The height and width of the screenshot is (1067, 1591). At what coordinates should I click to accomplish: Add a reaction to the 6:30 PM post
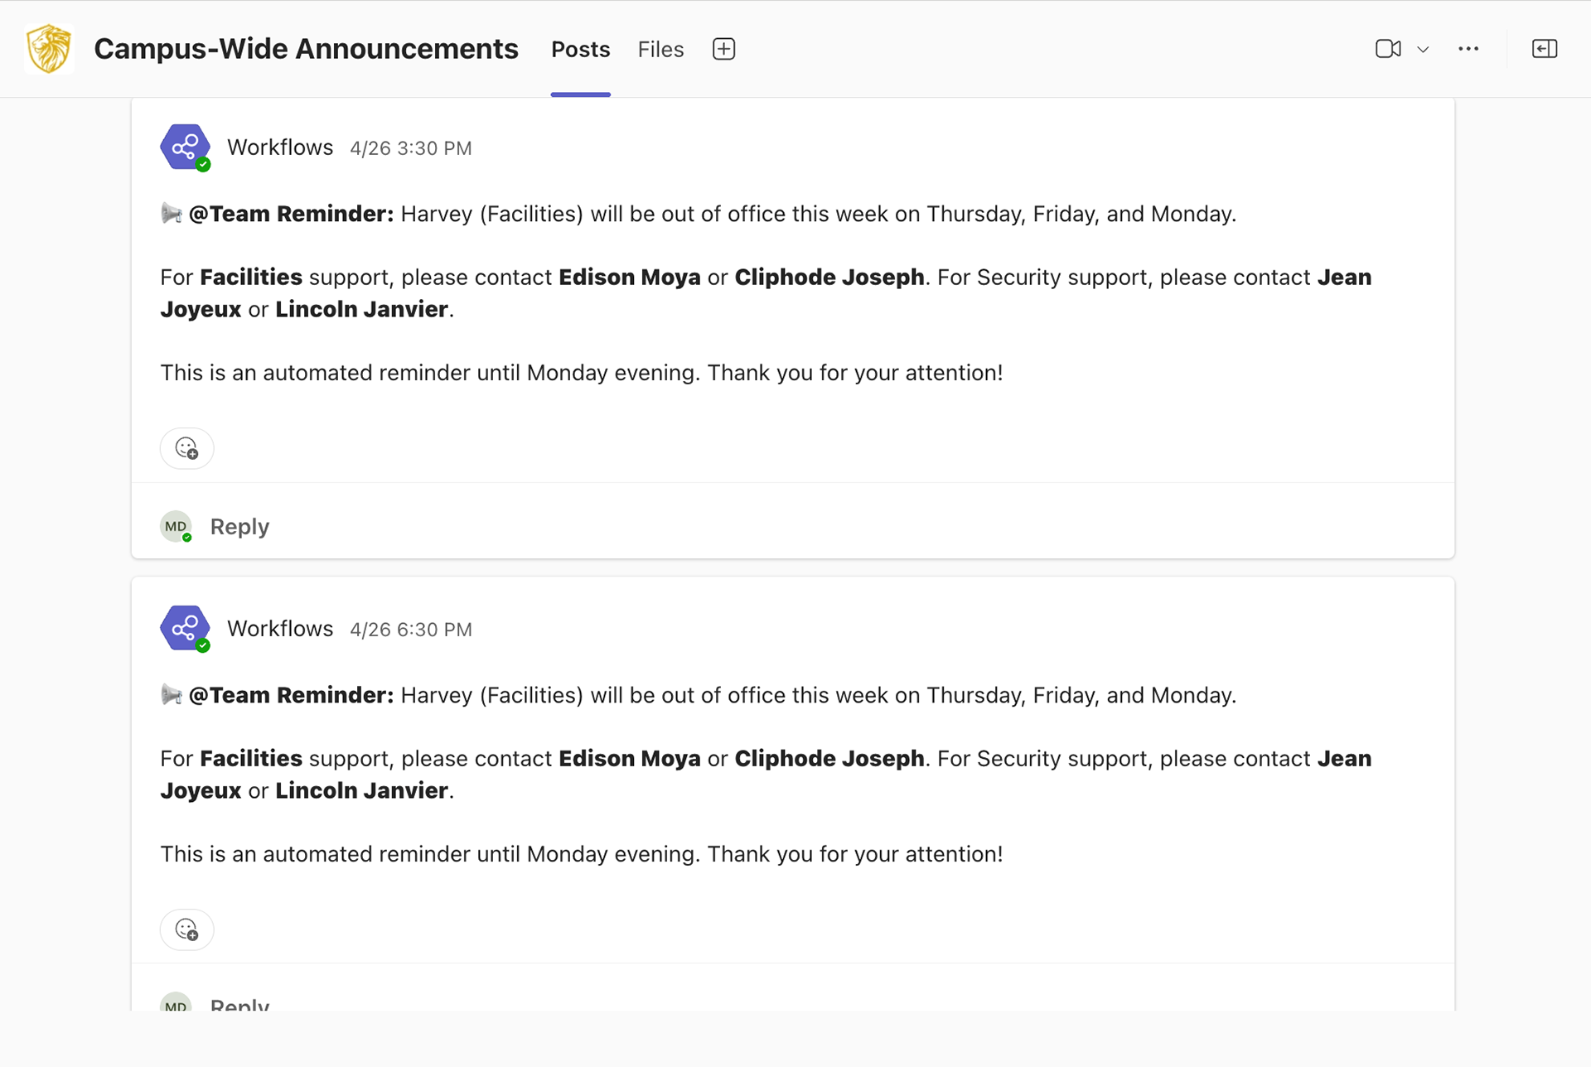186,929
